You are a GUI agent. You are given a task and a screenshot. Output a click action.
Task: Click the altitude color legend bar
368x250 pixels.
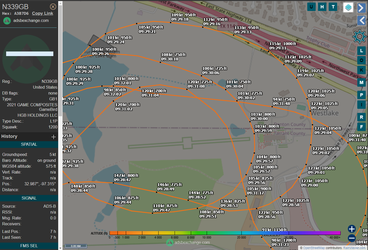click(225, 233)
